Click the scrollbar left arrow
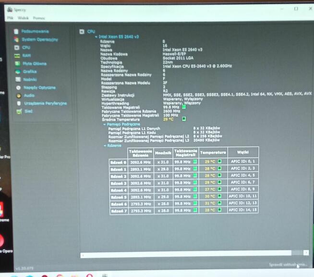Screen dimensions: 314x277 coord(83,255)
